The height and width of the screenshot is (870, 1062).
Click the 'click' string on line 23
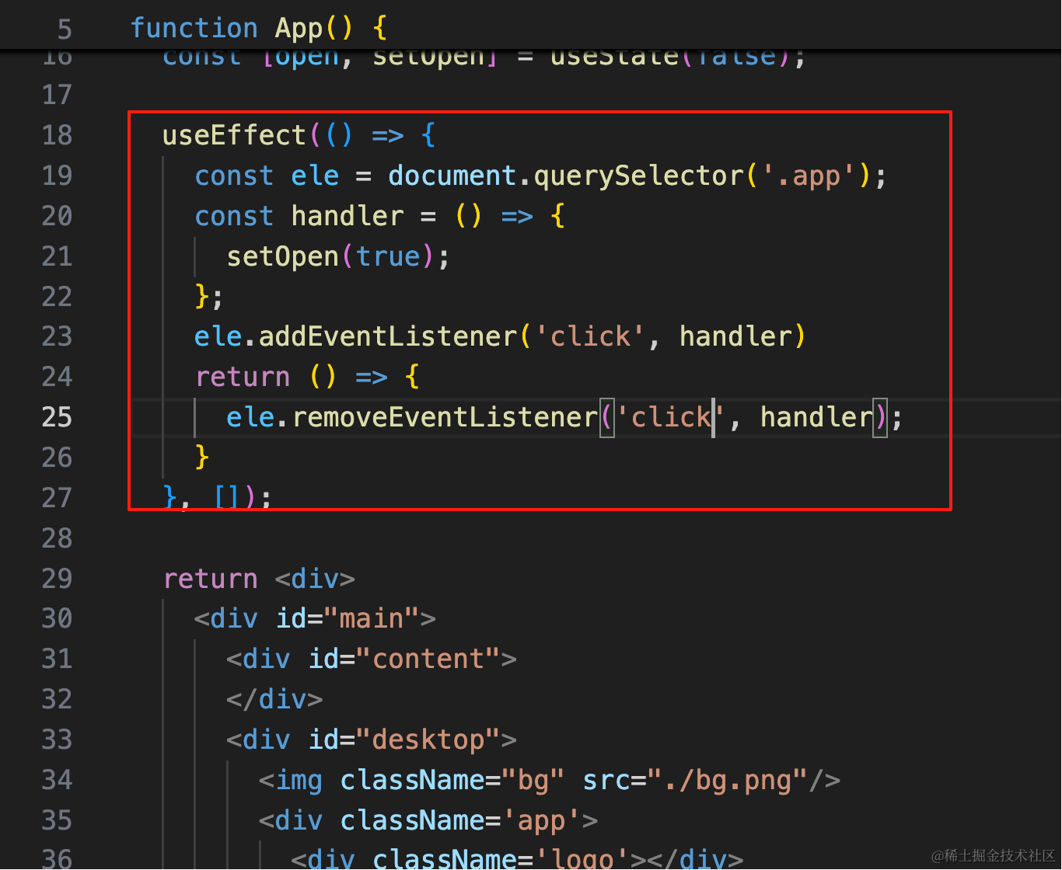pos(590,336)
